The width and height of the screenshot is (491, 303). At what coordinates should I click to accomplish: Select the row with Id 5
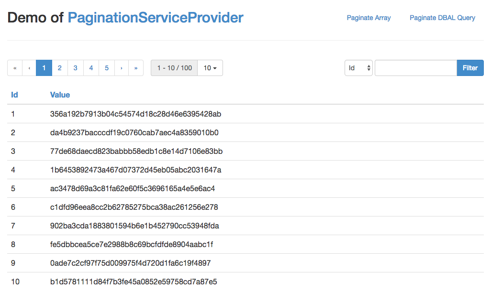point(245,189)
